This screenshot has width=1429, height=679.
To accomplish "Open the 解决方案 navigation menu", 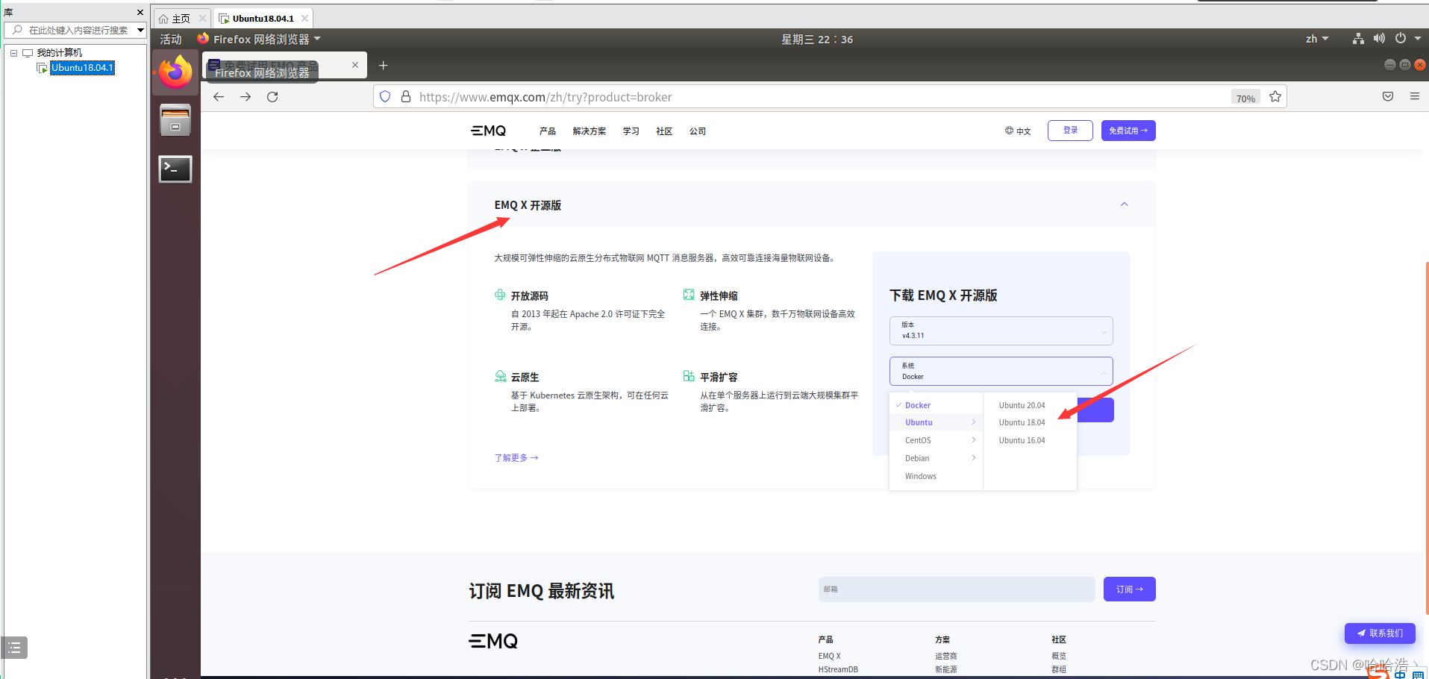I will (x=590, y=131).
